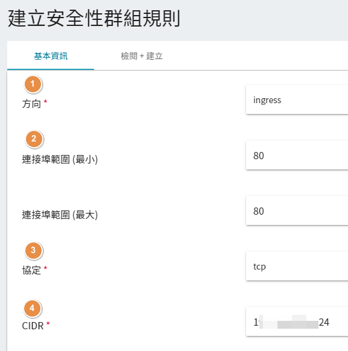Click the 協定 field label

coord(31,270)
